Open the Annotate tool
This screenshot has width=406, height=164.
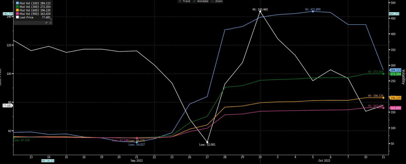pos(201,1)
